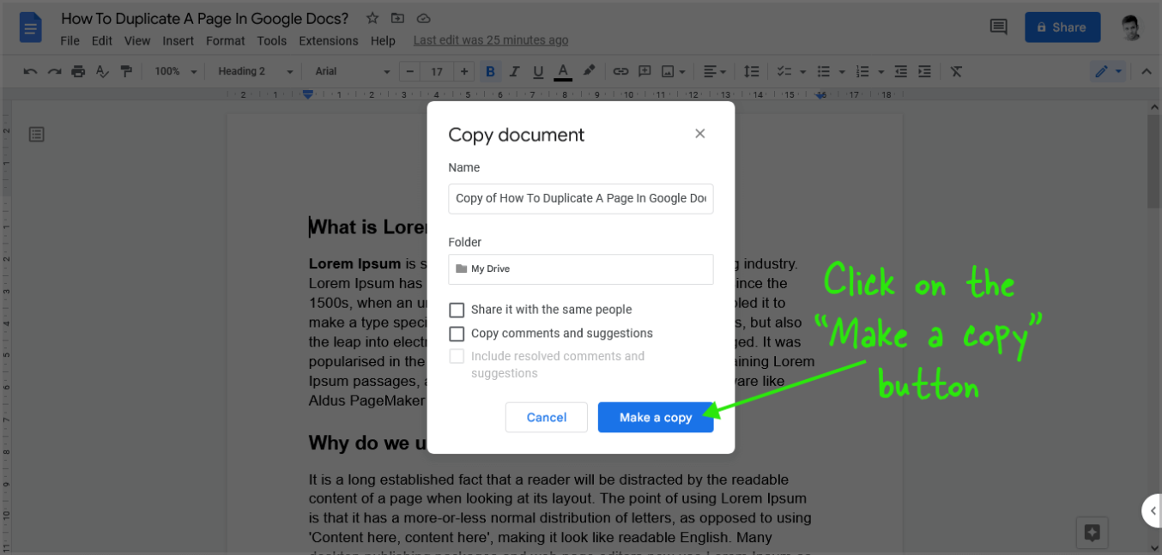
Task: Toggle bold formatting
Action: pyautogui.click(x=490, y=71)
